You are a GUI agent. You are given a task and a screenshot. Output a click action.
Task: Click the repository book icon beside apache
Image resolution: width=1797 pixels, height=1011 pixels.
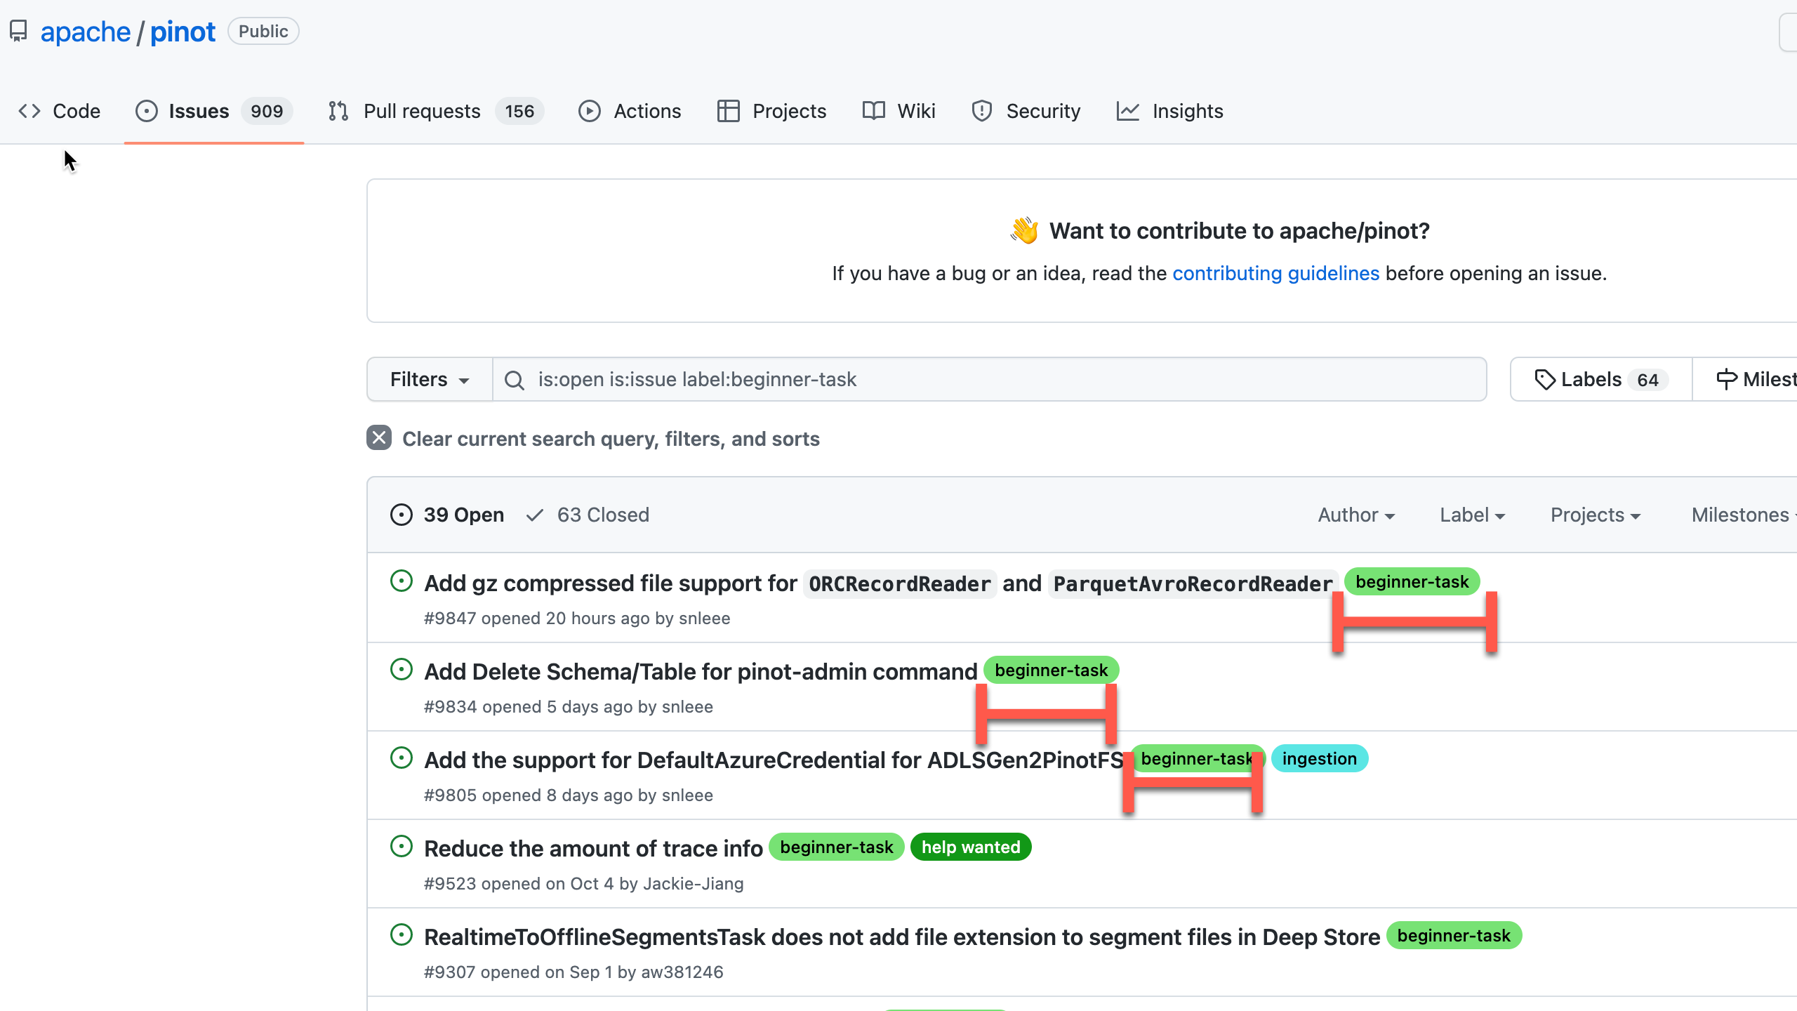click(18, 31)
